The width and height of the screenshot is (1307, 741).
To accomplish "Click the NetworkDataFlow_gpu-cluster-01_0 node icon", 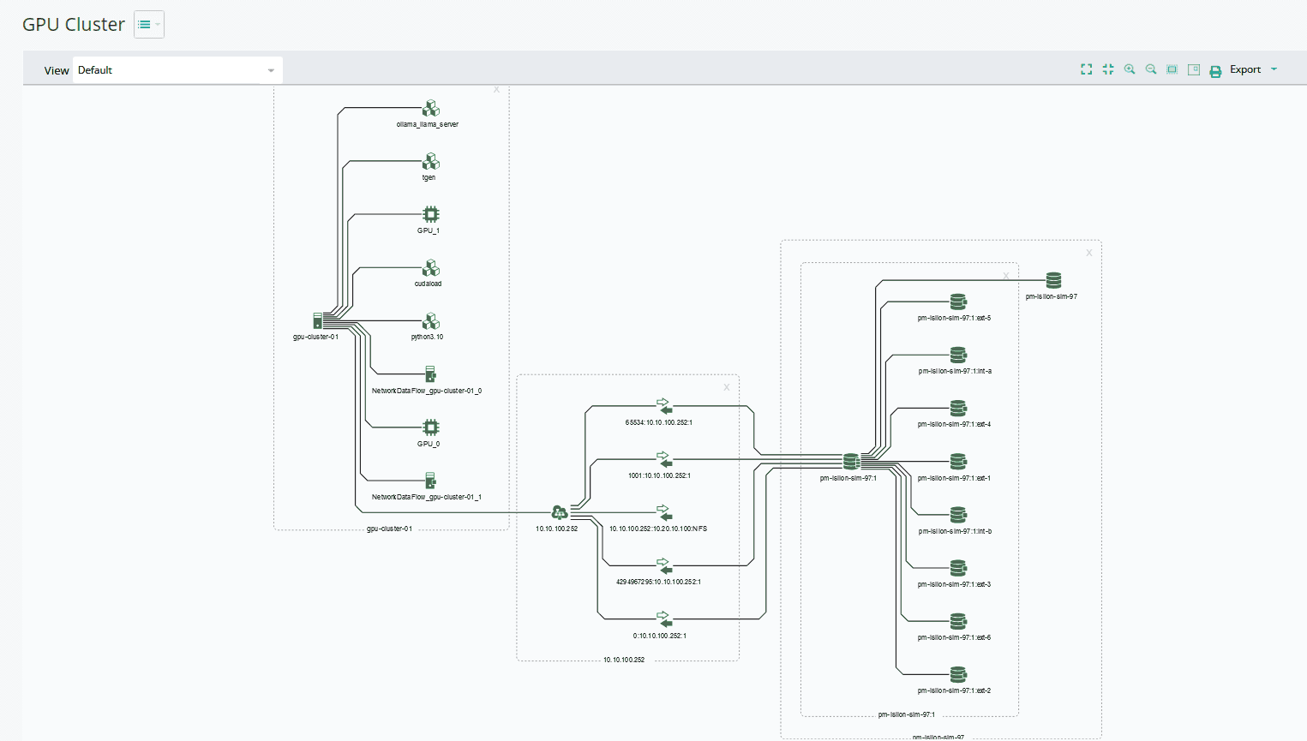I will coord(430,374).
